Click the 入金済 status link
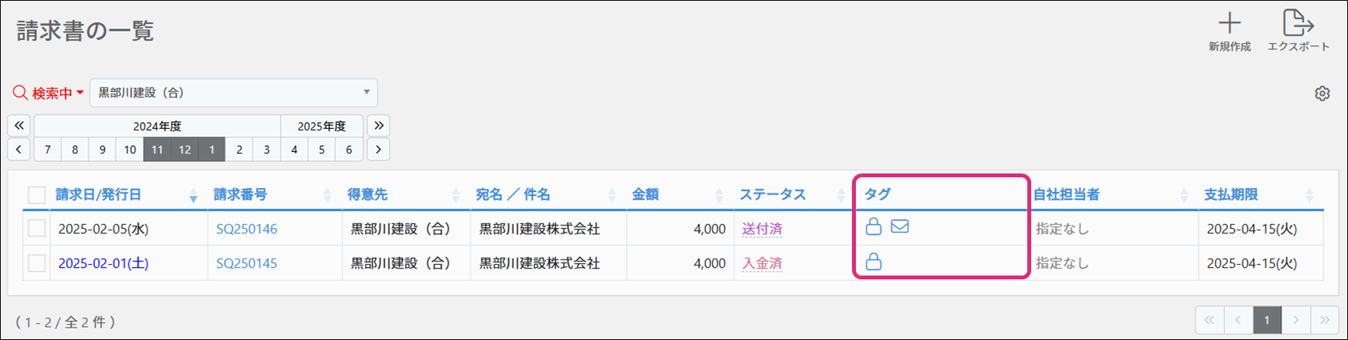The width and height of the screenshot is (1348, 340). 761,263
